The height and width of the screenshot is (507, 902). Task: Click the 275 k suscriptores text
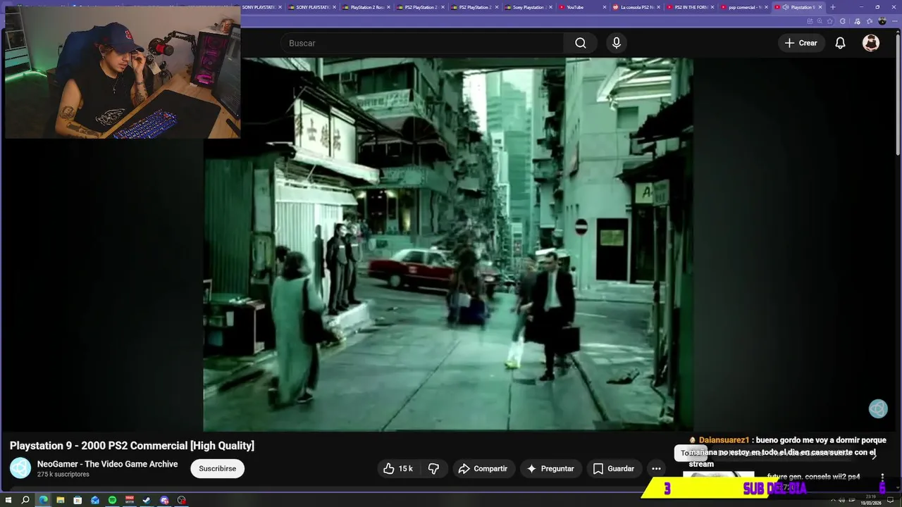[63, 475]
